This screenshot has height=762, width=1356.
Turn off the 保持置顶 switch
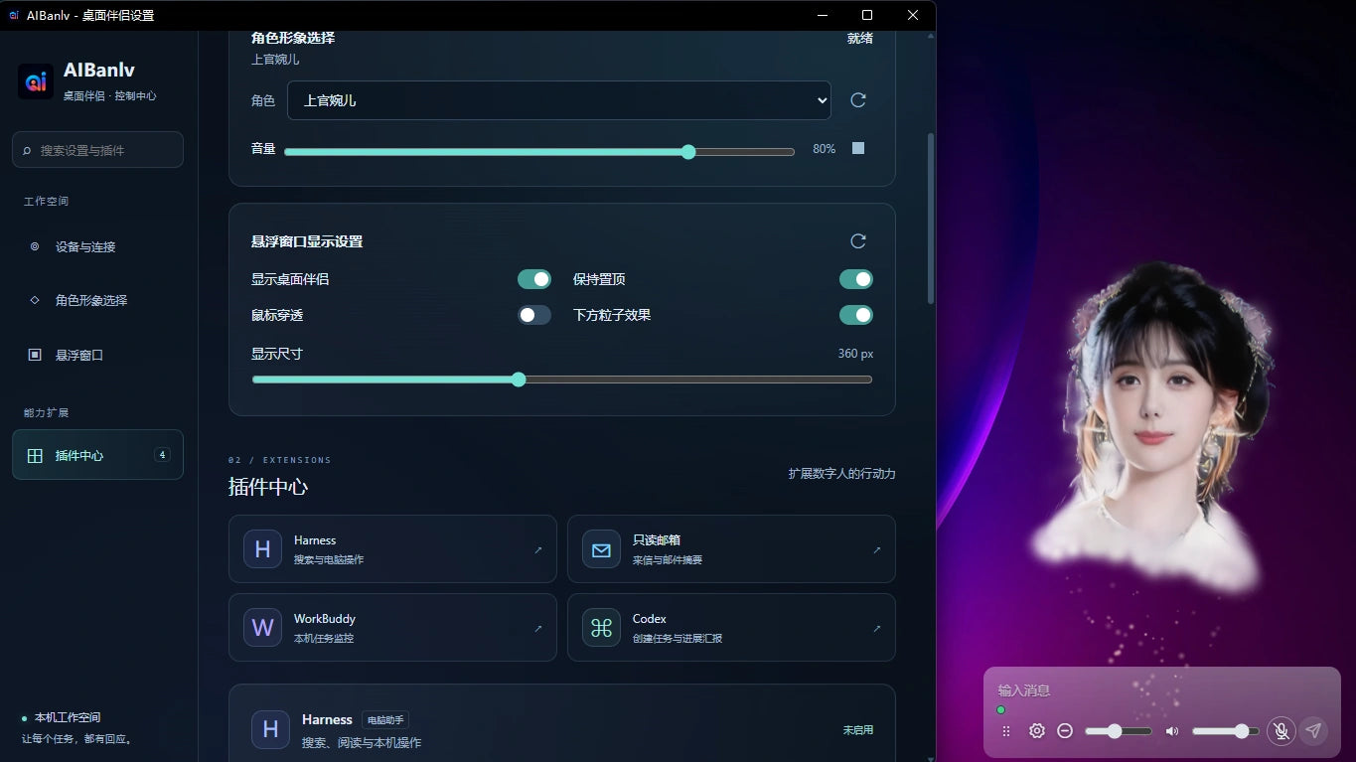click(x=856, y=279)
